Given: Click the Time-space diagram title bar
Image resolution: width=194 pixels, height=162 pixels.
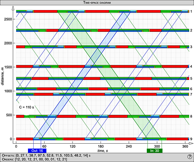Looking at the screenshot, I should click(x=97, y=3).
